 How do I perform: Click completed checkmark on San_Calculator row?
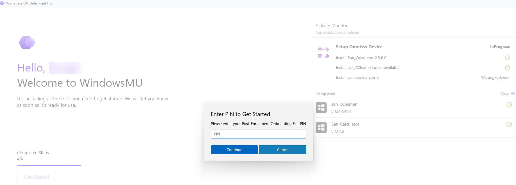tap(509, 124)
